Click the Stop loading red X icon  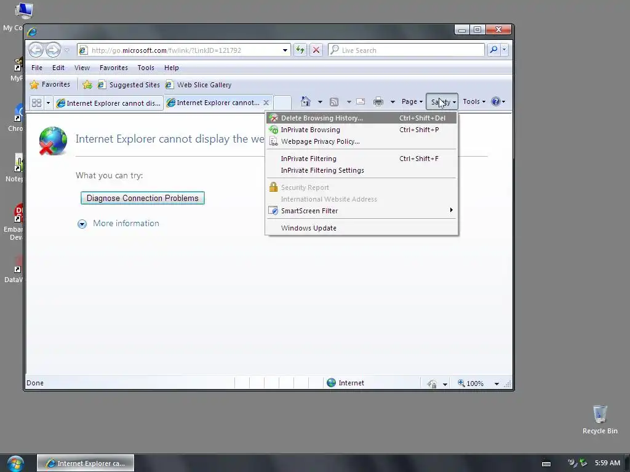(x=316, y=50)
